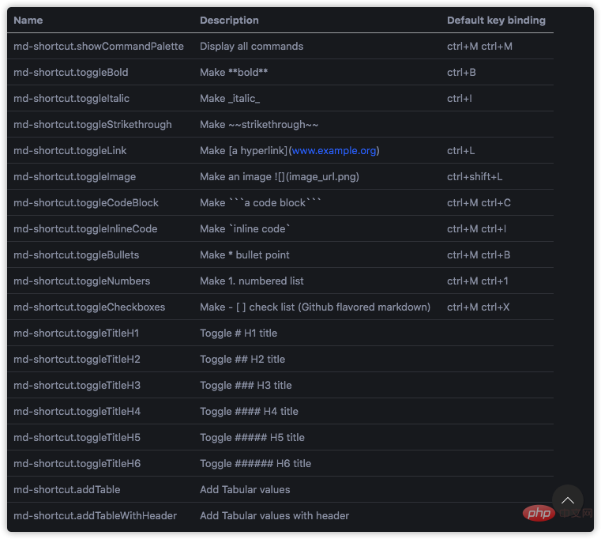The image size is (601, 539).
Task: Open the www.example.org hyperlink
Action: pyautogui.click(x=333, y=151)
